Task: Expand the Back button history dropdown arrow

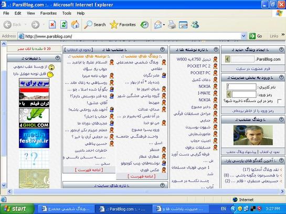Action: pos(26,25)
